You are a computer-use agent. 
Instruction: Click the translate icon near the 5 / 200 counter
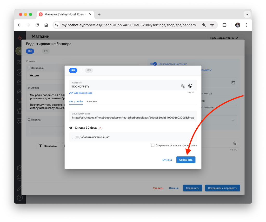click(235, 143)
